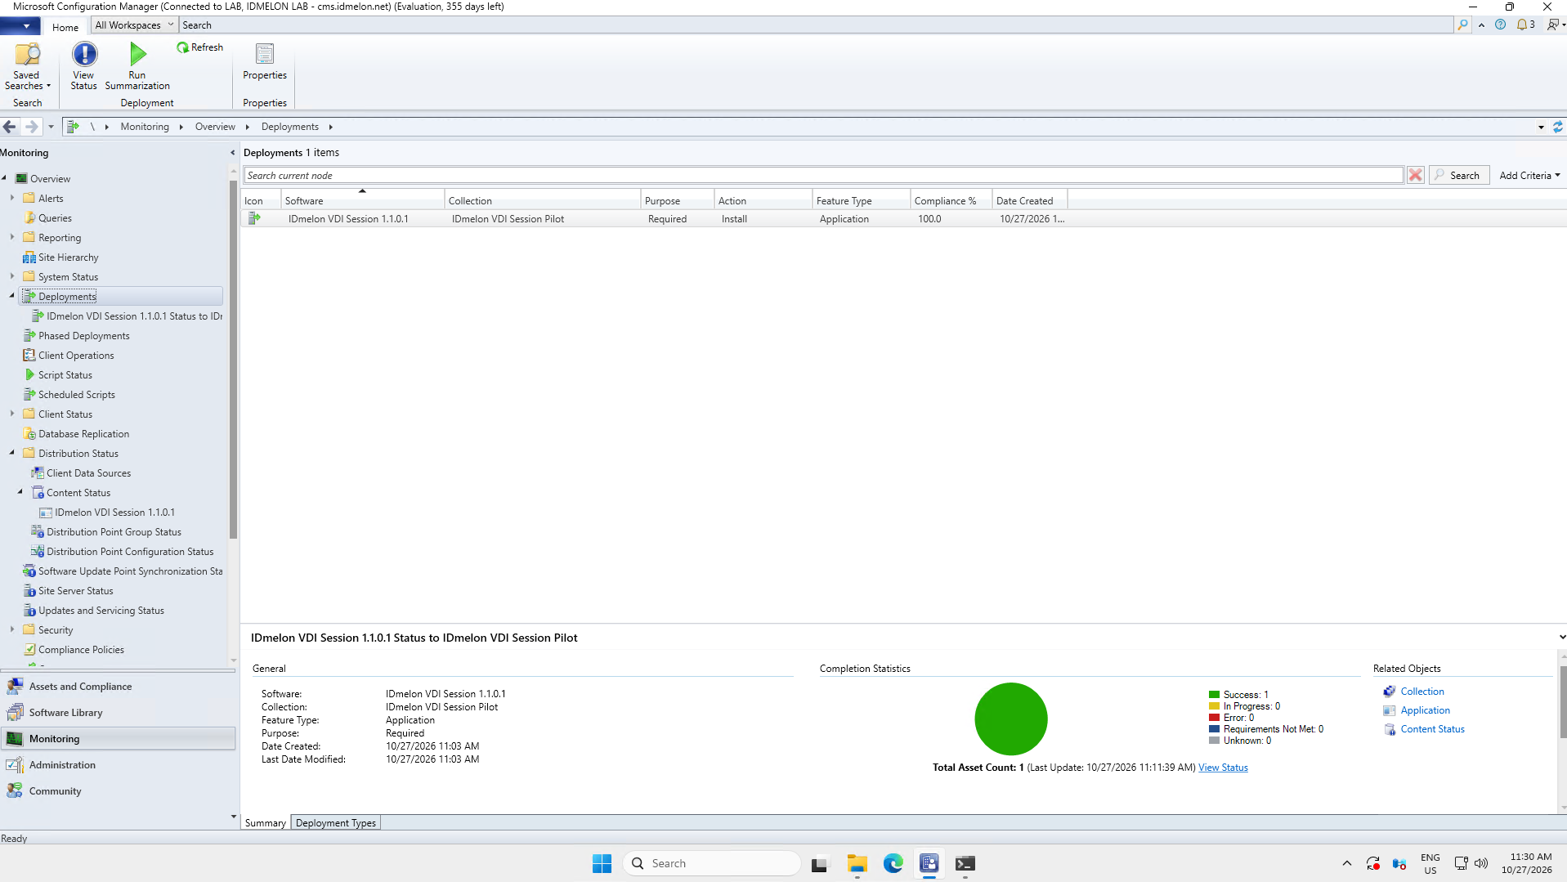Open the Software Library workspace
This screenshot has width=1567, height=882.
point(119,713)
